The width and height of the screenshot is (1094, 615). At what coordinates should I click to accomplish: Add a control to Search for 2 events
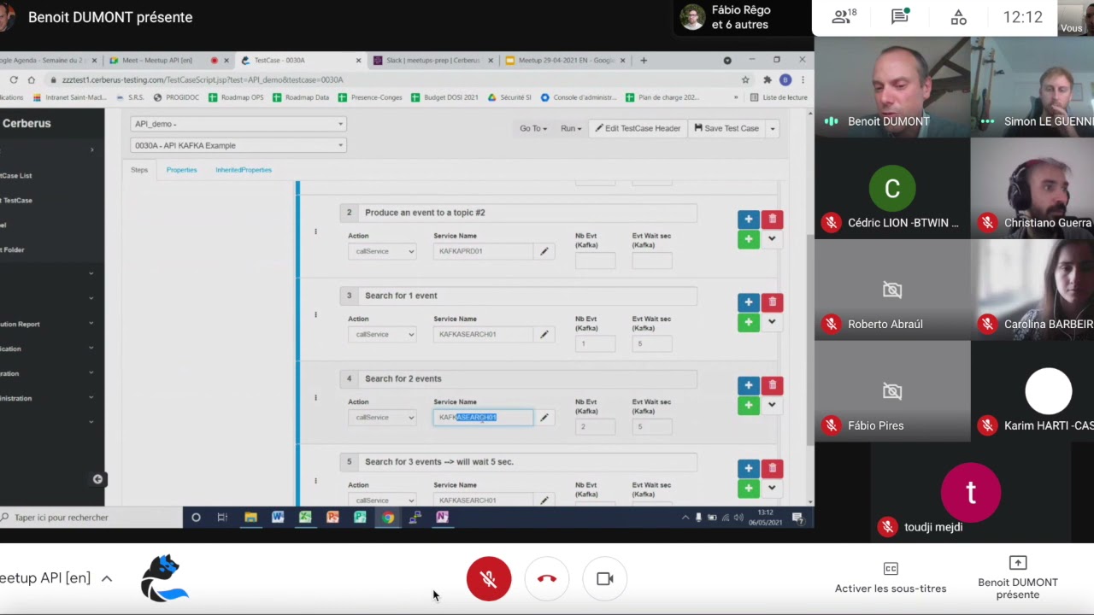click(x=748, y=405)
